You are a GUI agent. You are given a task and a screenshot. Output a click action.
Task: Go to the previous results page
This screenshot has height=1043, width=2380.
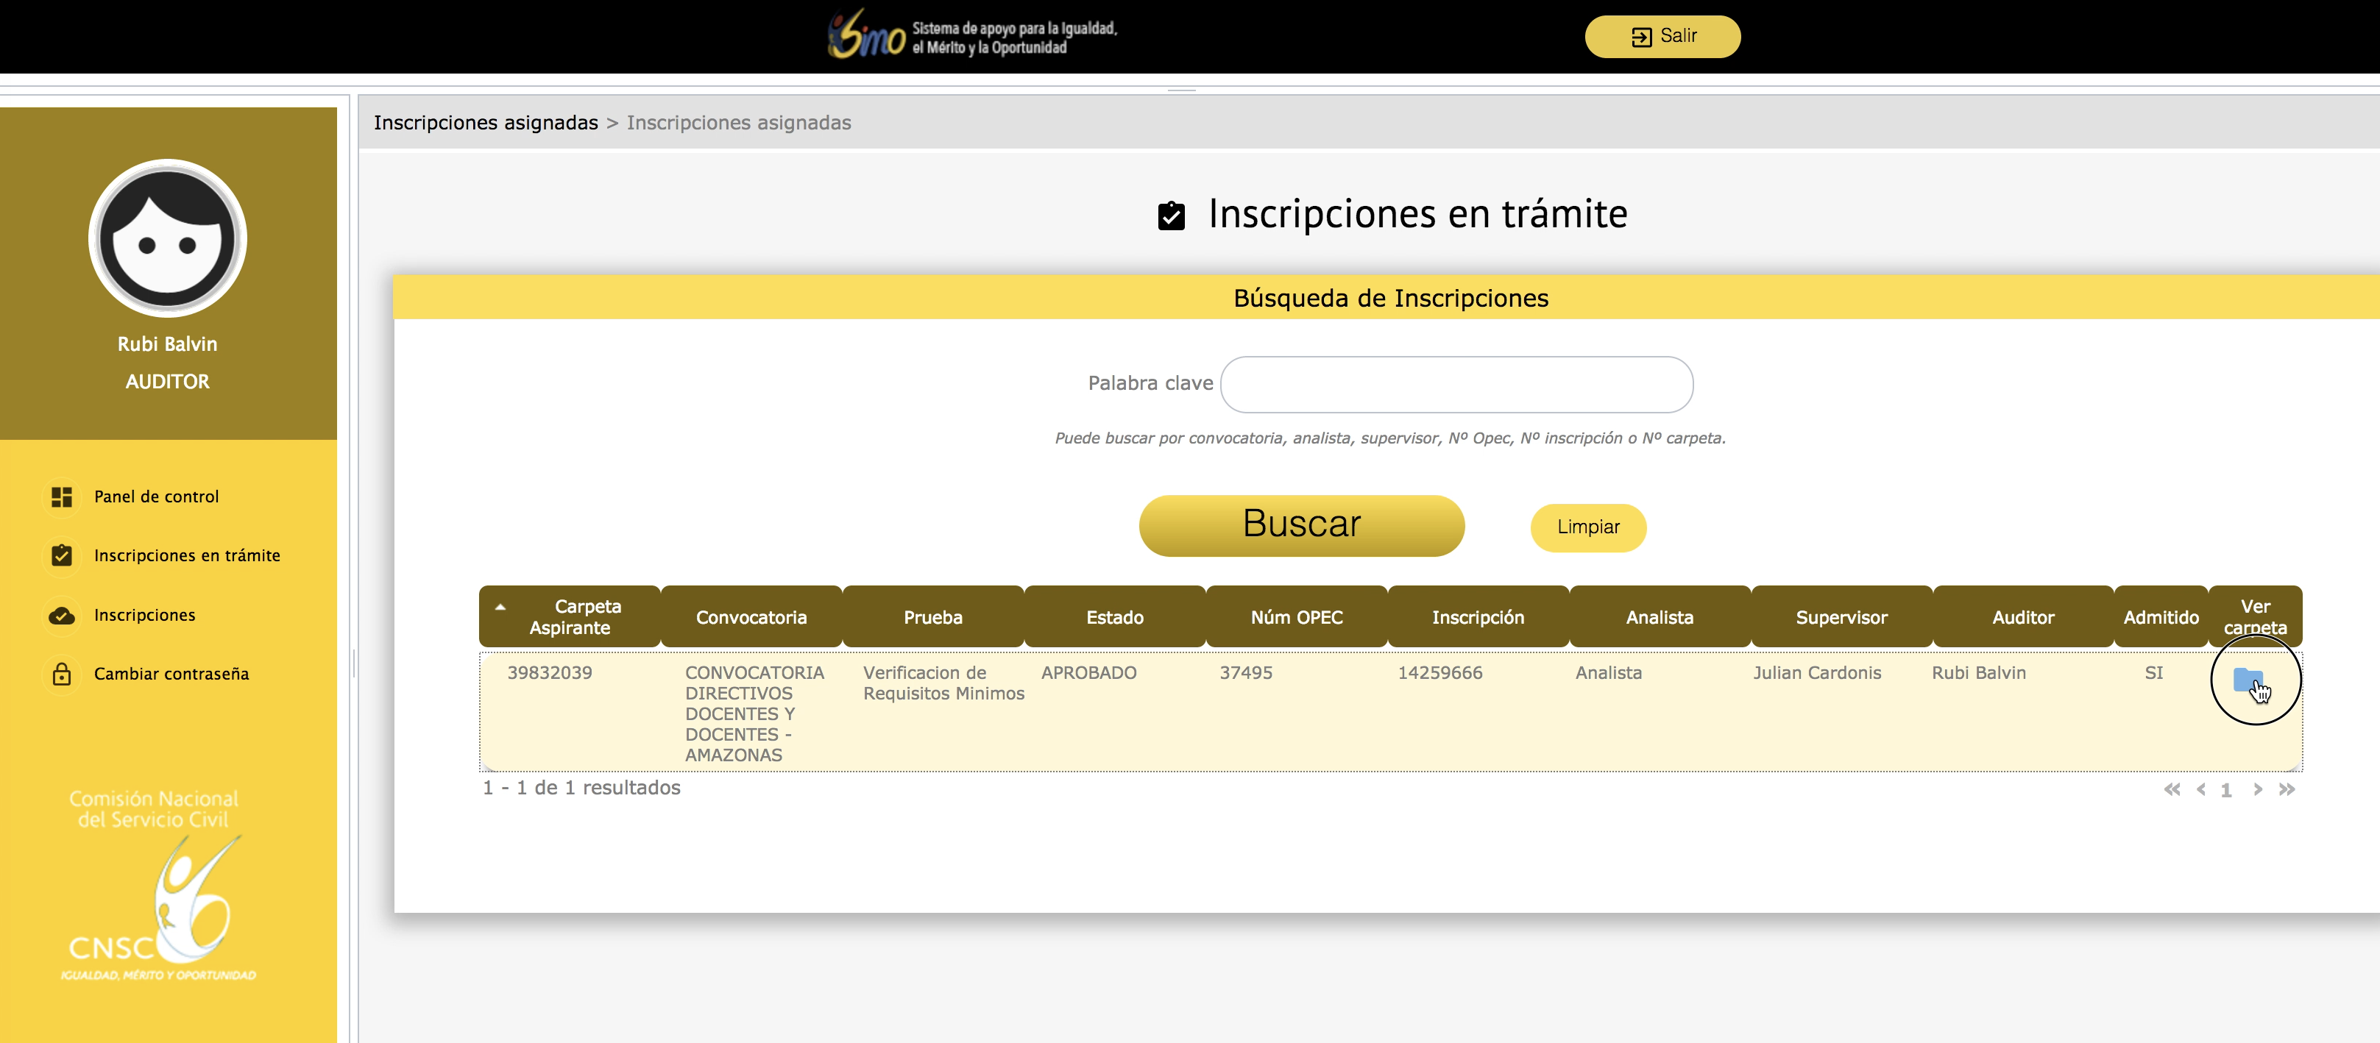[2200, 789]
